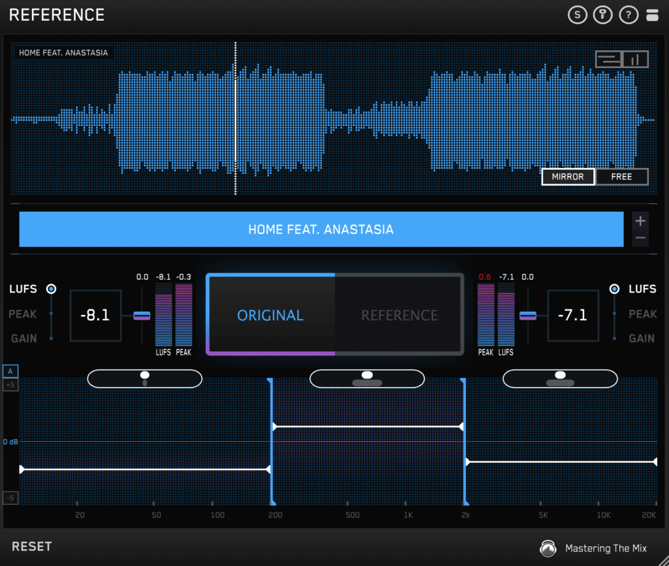Click the RESET button
Screen dimensions: 669x566
tap(31, 546)
